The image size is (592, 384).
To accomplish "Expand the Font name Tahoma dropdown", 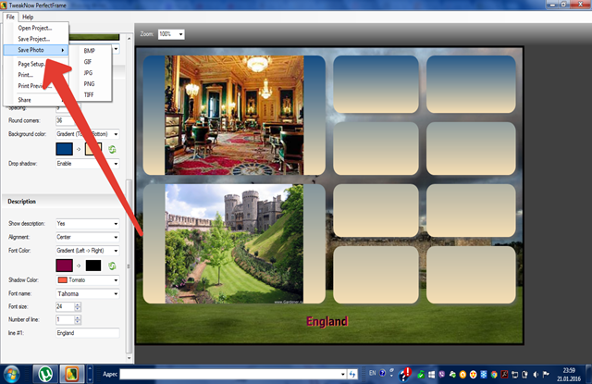I will [x=86, y=293].
